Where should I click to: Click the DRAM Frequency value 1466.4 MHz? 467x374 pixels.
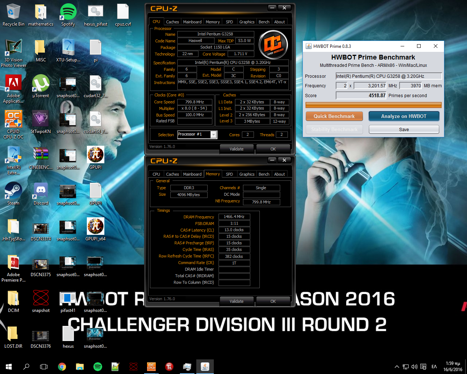(234, 217)
